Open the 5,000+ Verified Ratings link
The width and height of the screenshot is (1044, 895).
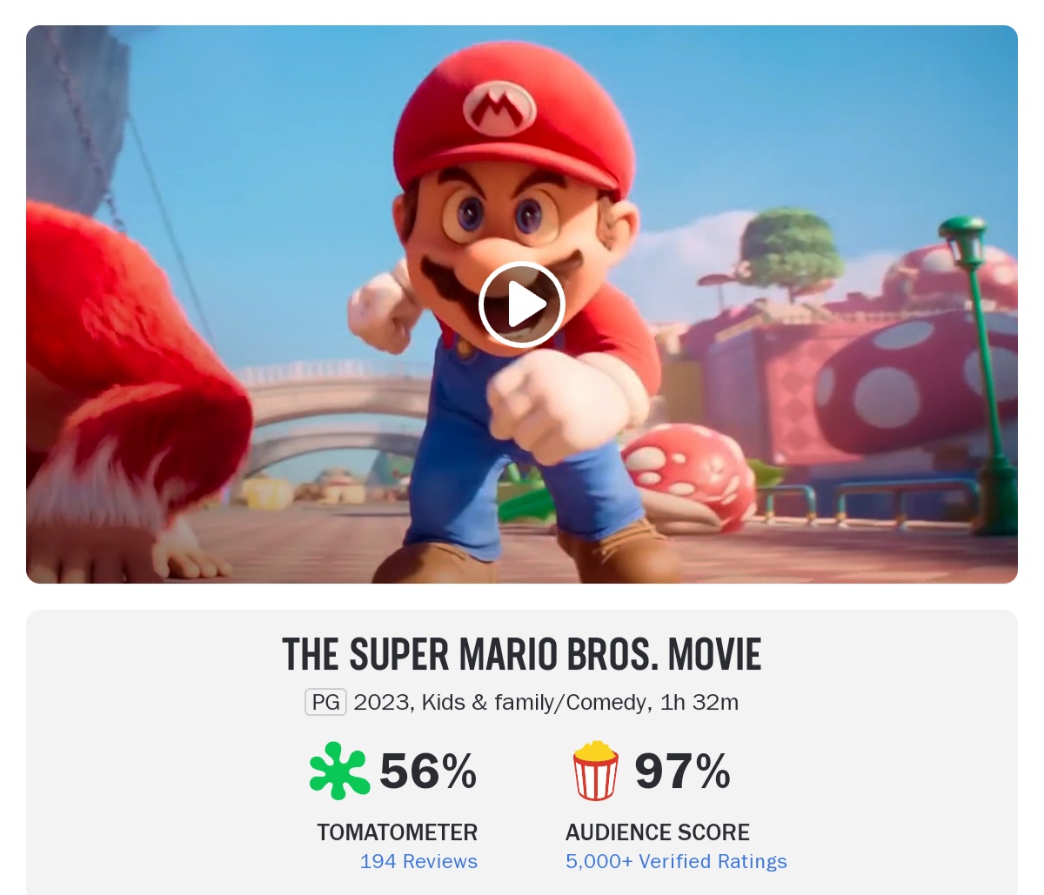click(x=676, y=861)
